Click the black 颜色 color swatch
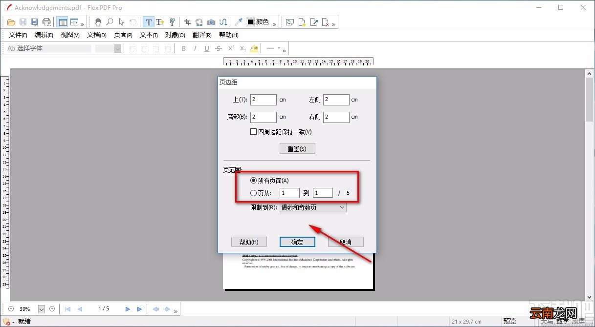Viewport: 595px width, 327px height. click(x=250, y=22)
